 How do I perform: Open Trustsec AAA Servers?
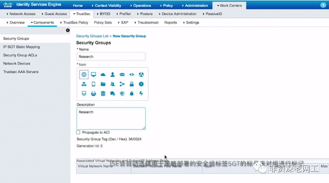[21, 72]
